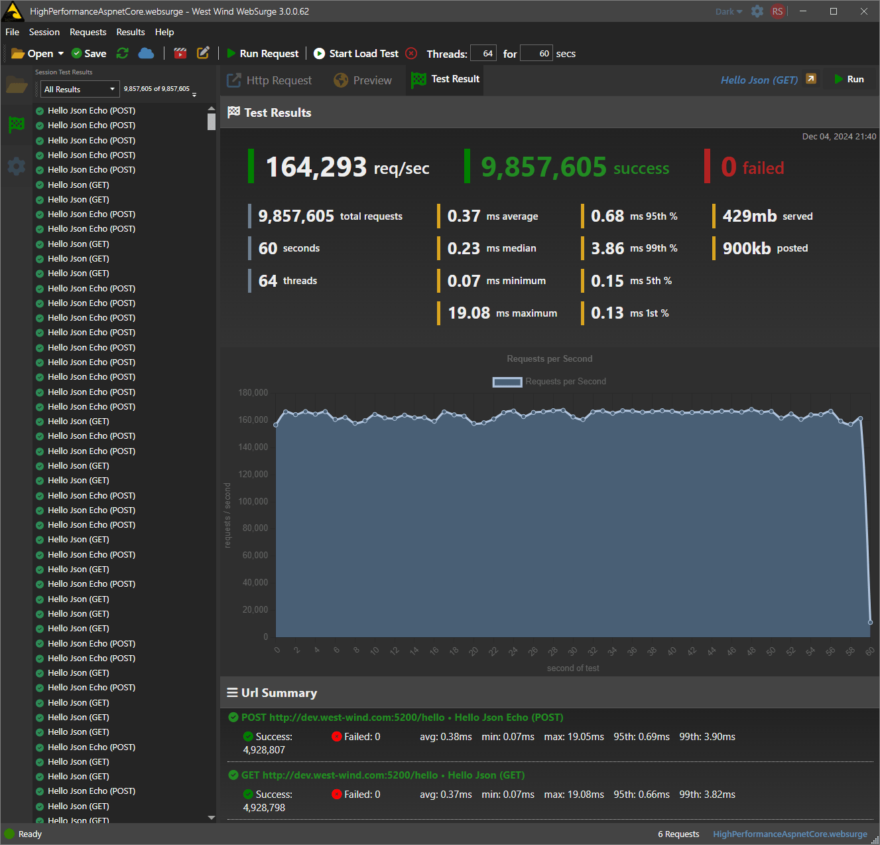Click the Test Results header flag icon
Screen dimensions: 880x845
233,112
